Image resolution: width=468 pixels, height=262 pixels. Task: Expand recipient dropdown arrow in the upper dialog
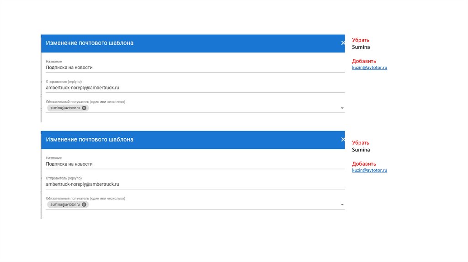[342, 108]
